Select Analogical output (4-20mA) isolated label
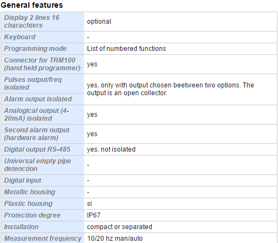This screenshot has width=278, height=243. (37, 115)
